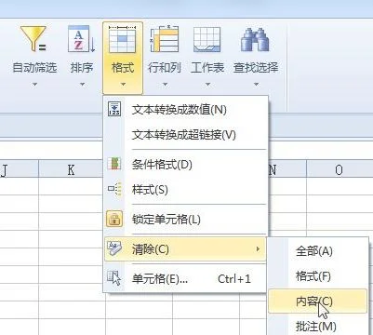
Task: Select column K header
Action: tap(71, 169)
